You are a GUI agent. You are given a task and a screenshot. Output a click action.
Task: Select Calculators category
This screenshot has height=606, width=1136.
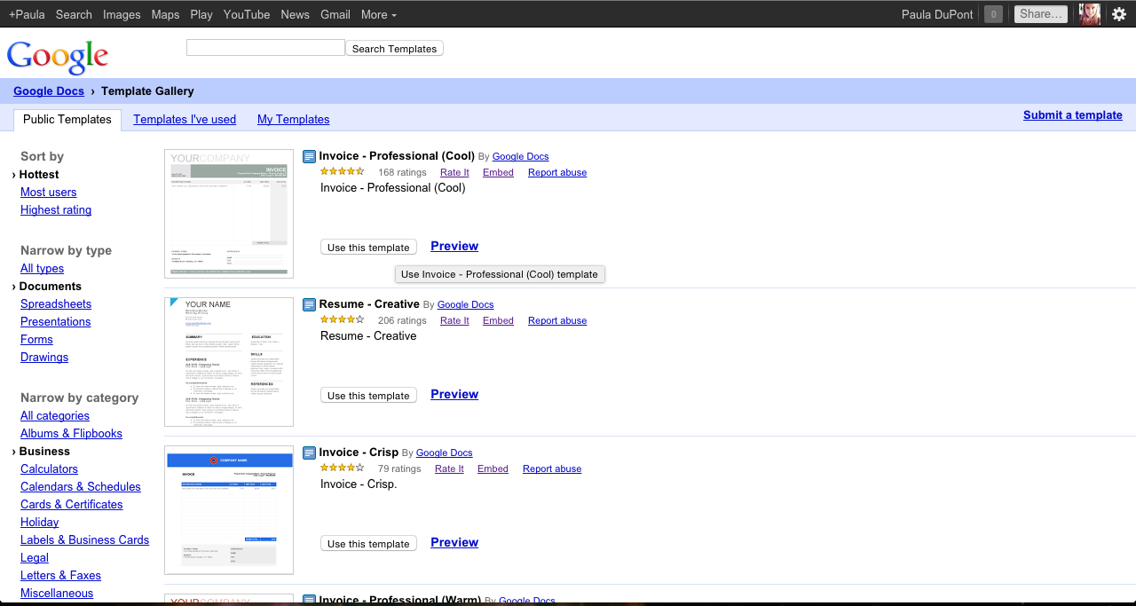coord(49,469)
